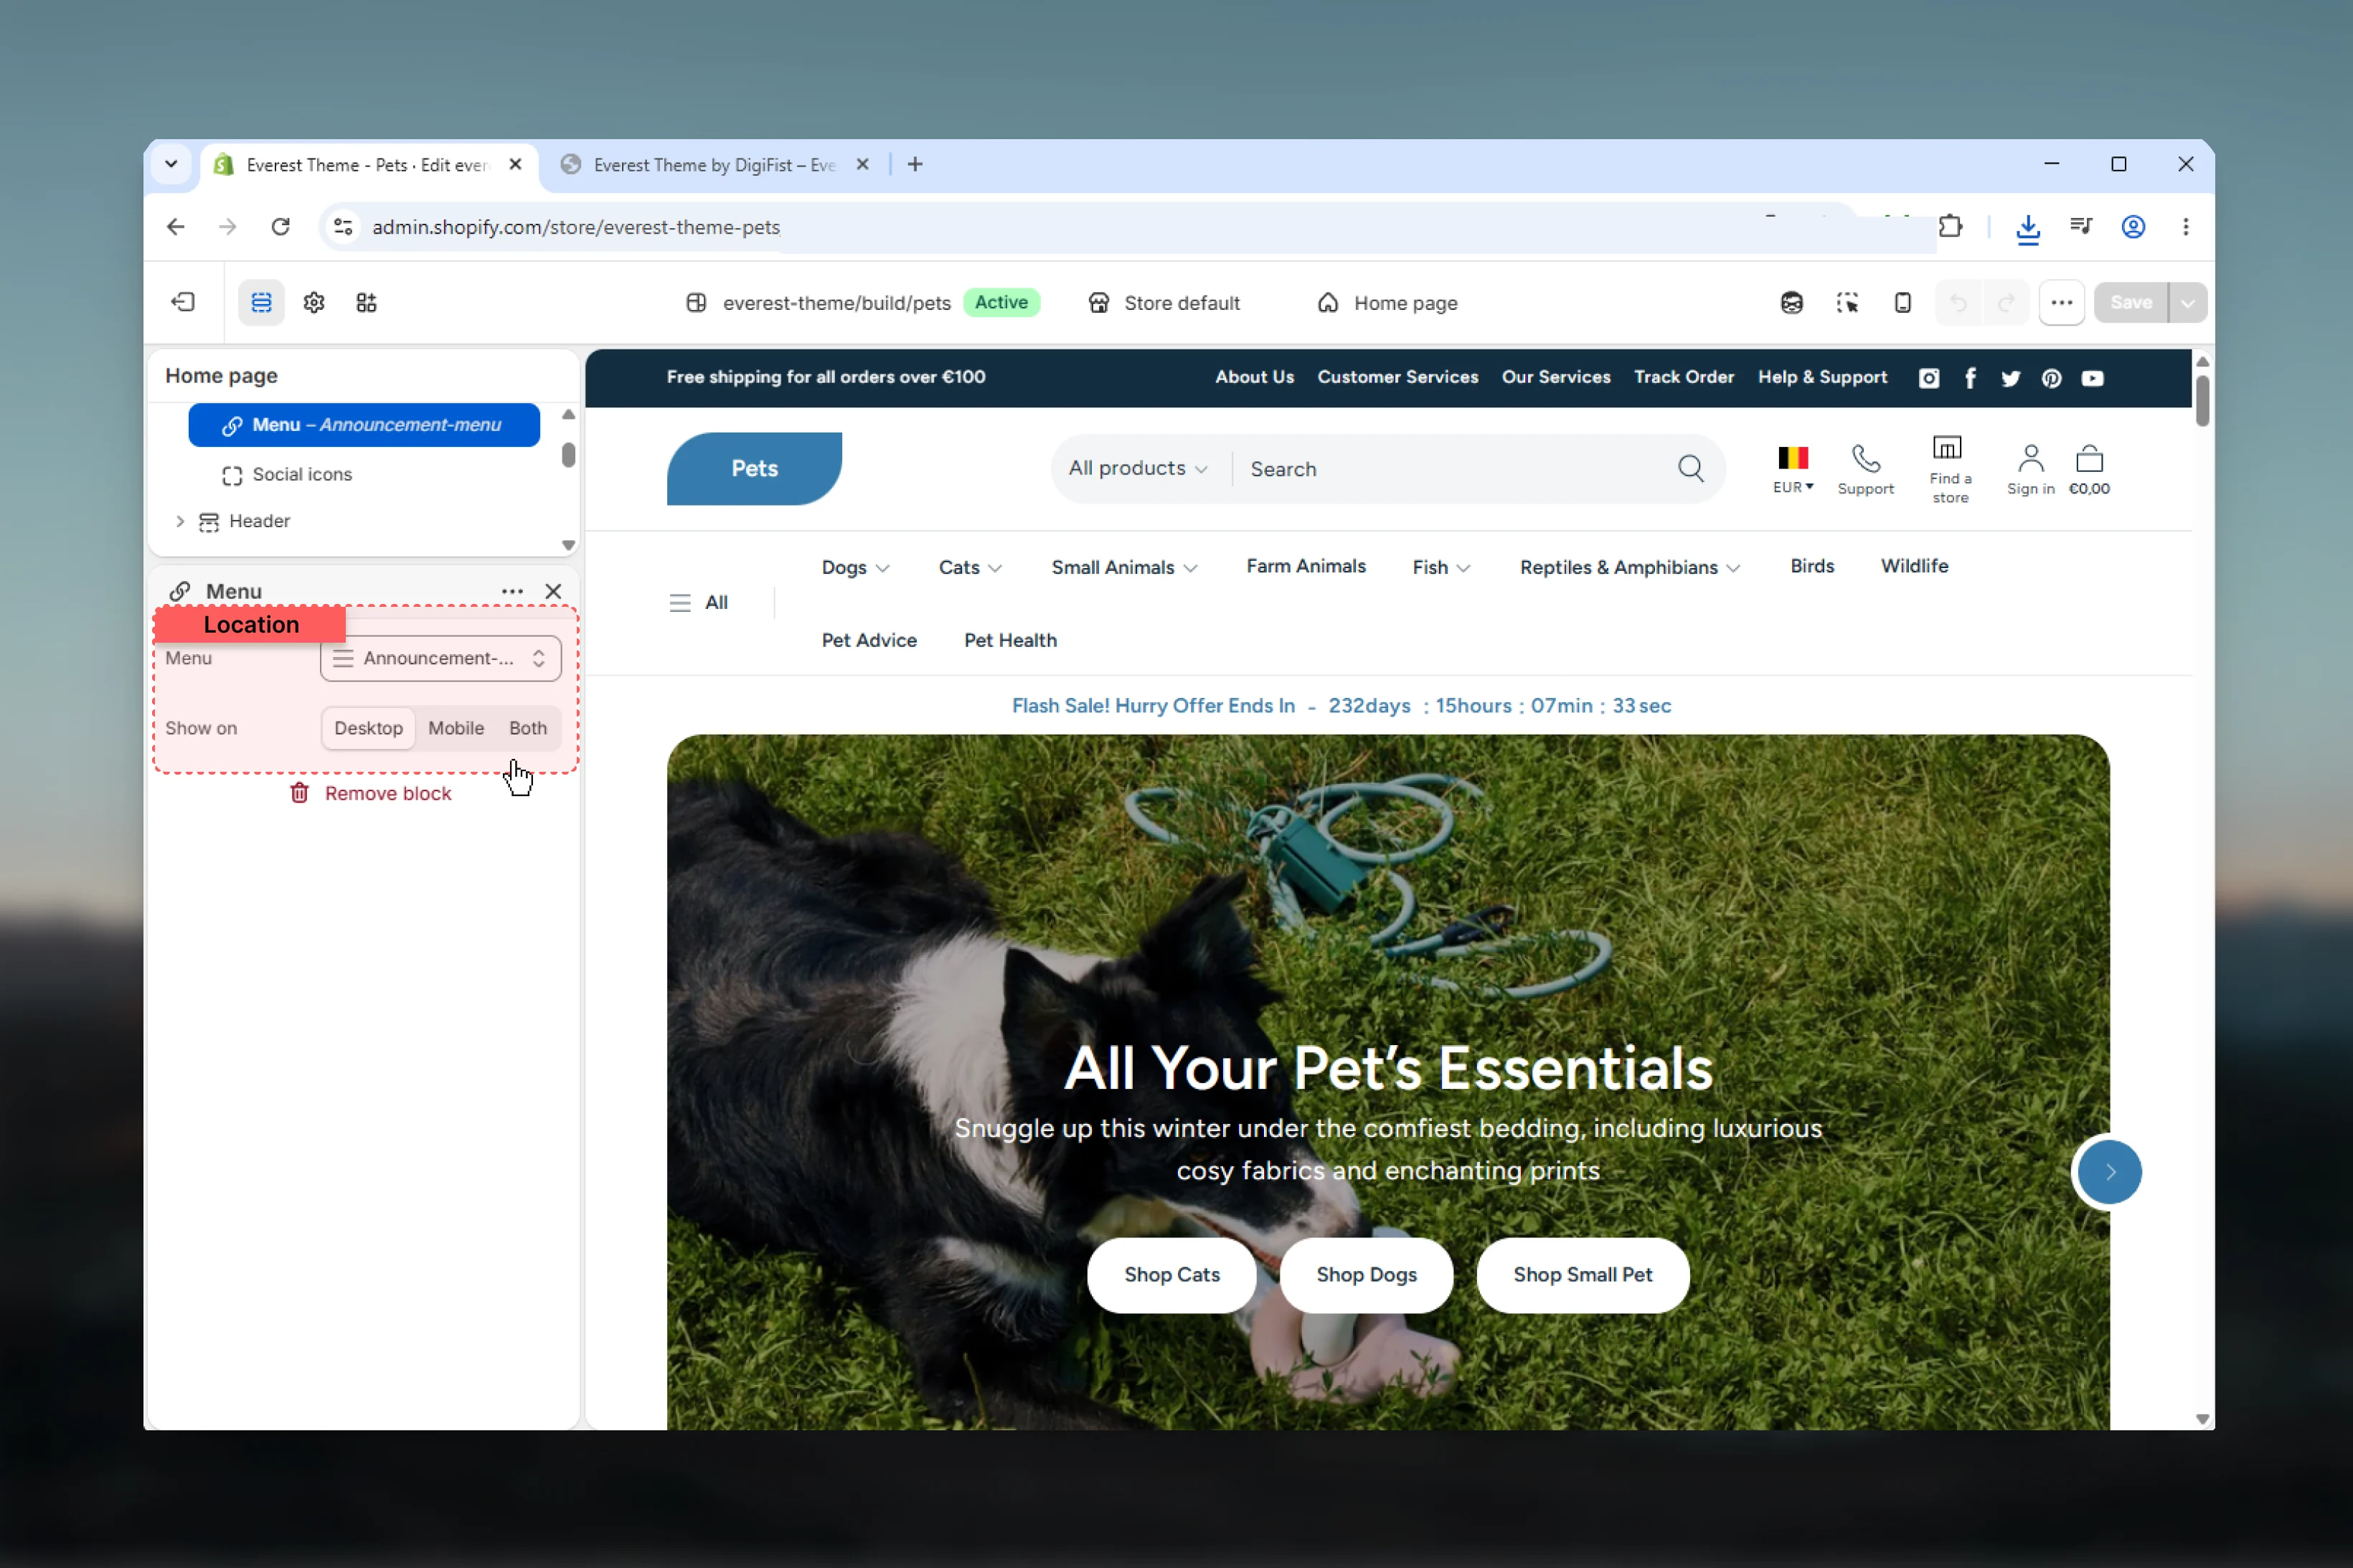The height and width of the screenshot is (1568, 2353).
Task: Click the Pets store logo
Action: (x=754, y=468)
